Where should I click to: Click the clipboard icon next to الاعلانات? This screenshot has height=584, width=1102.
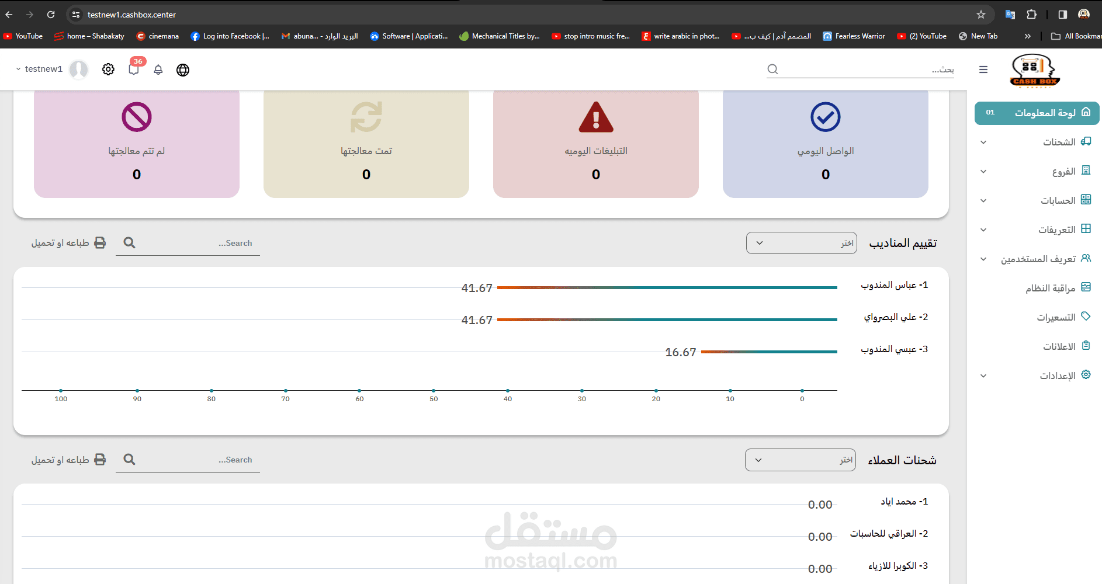coord(1086,346)
